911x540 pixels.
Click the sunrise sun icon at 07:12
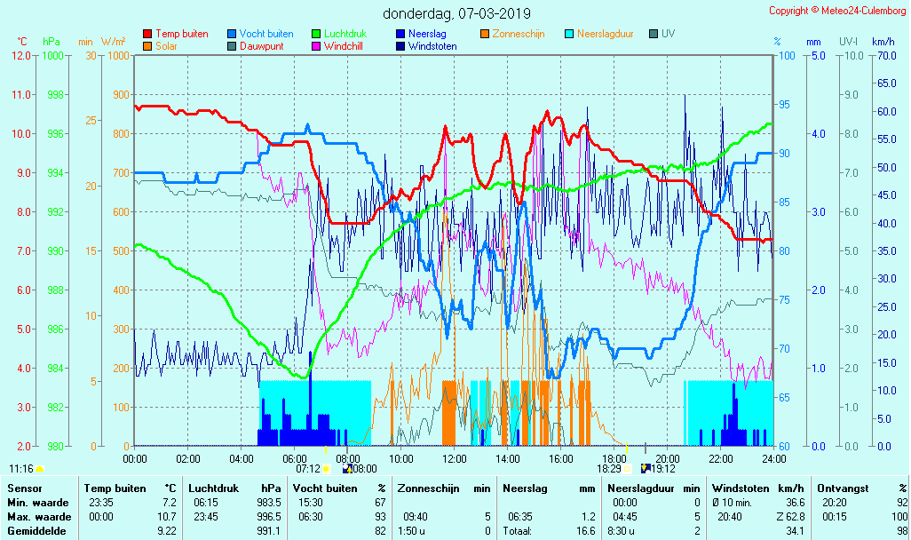(x=327, y=468)
